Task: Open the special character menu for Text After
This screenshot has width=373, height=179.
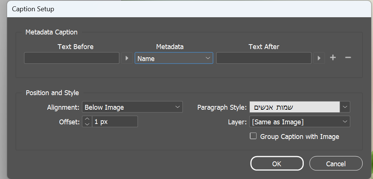Action: [319, 58]
